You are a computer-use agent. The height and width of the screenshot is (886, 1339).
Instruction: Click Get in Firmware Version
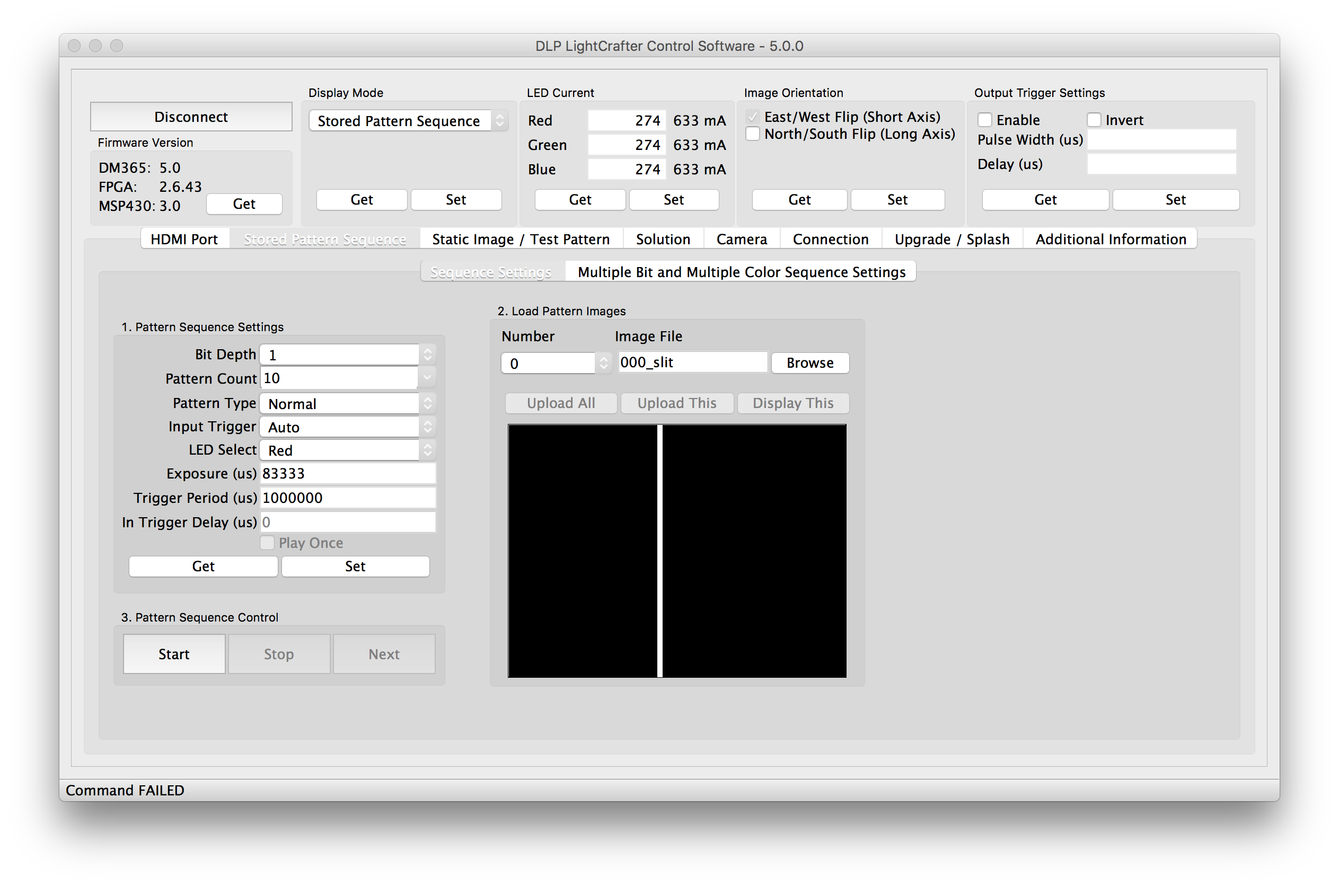244,204
